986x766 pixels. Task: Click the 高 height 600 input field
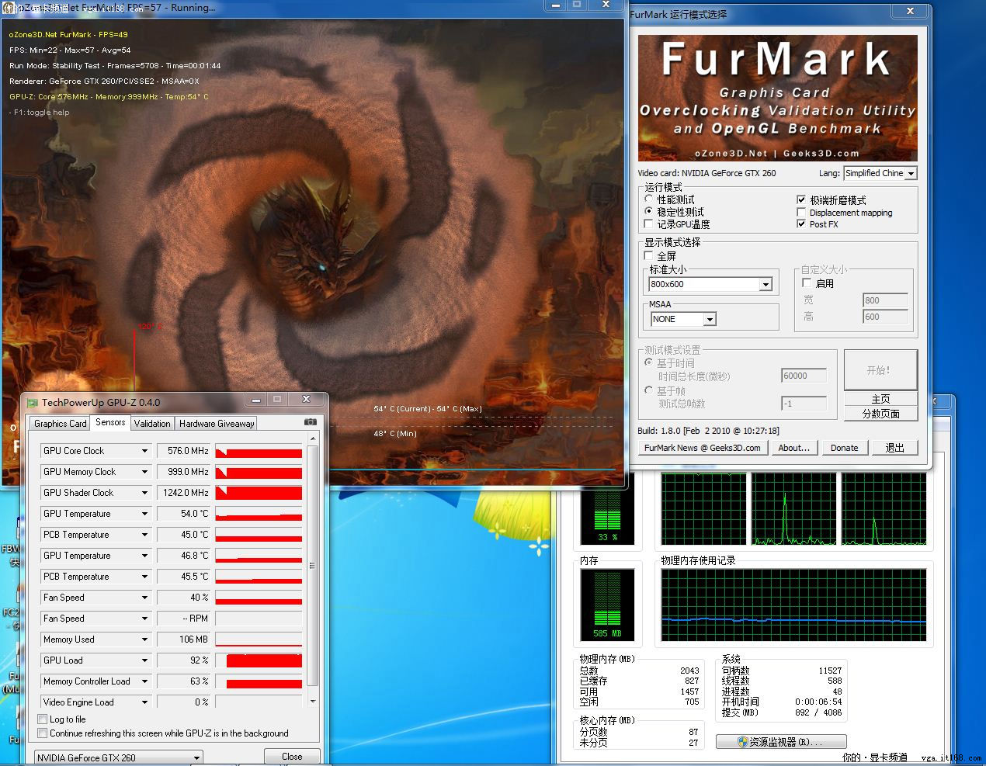pyautogui.click(x=885, y=317)
